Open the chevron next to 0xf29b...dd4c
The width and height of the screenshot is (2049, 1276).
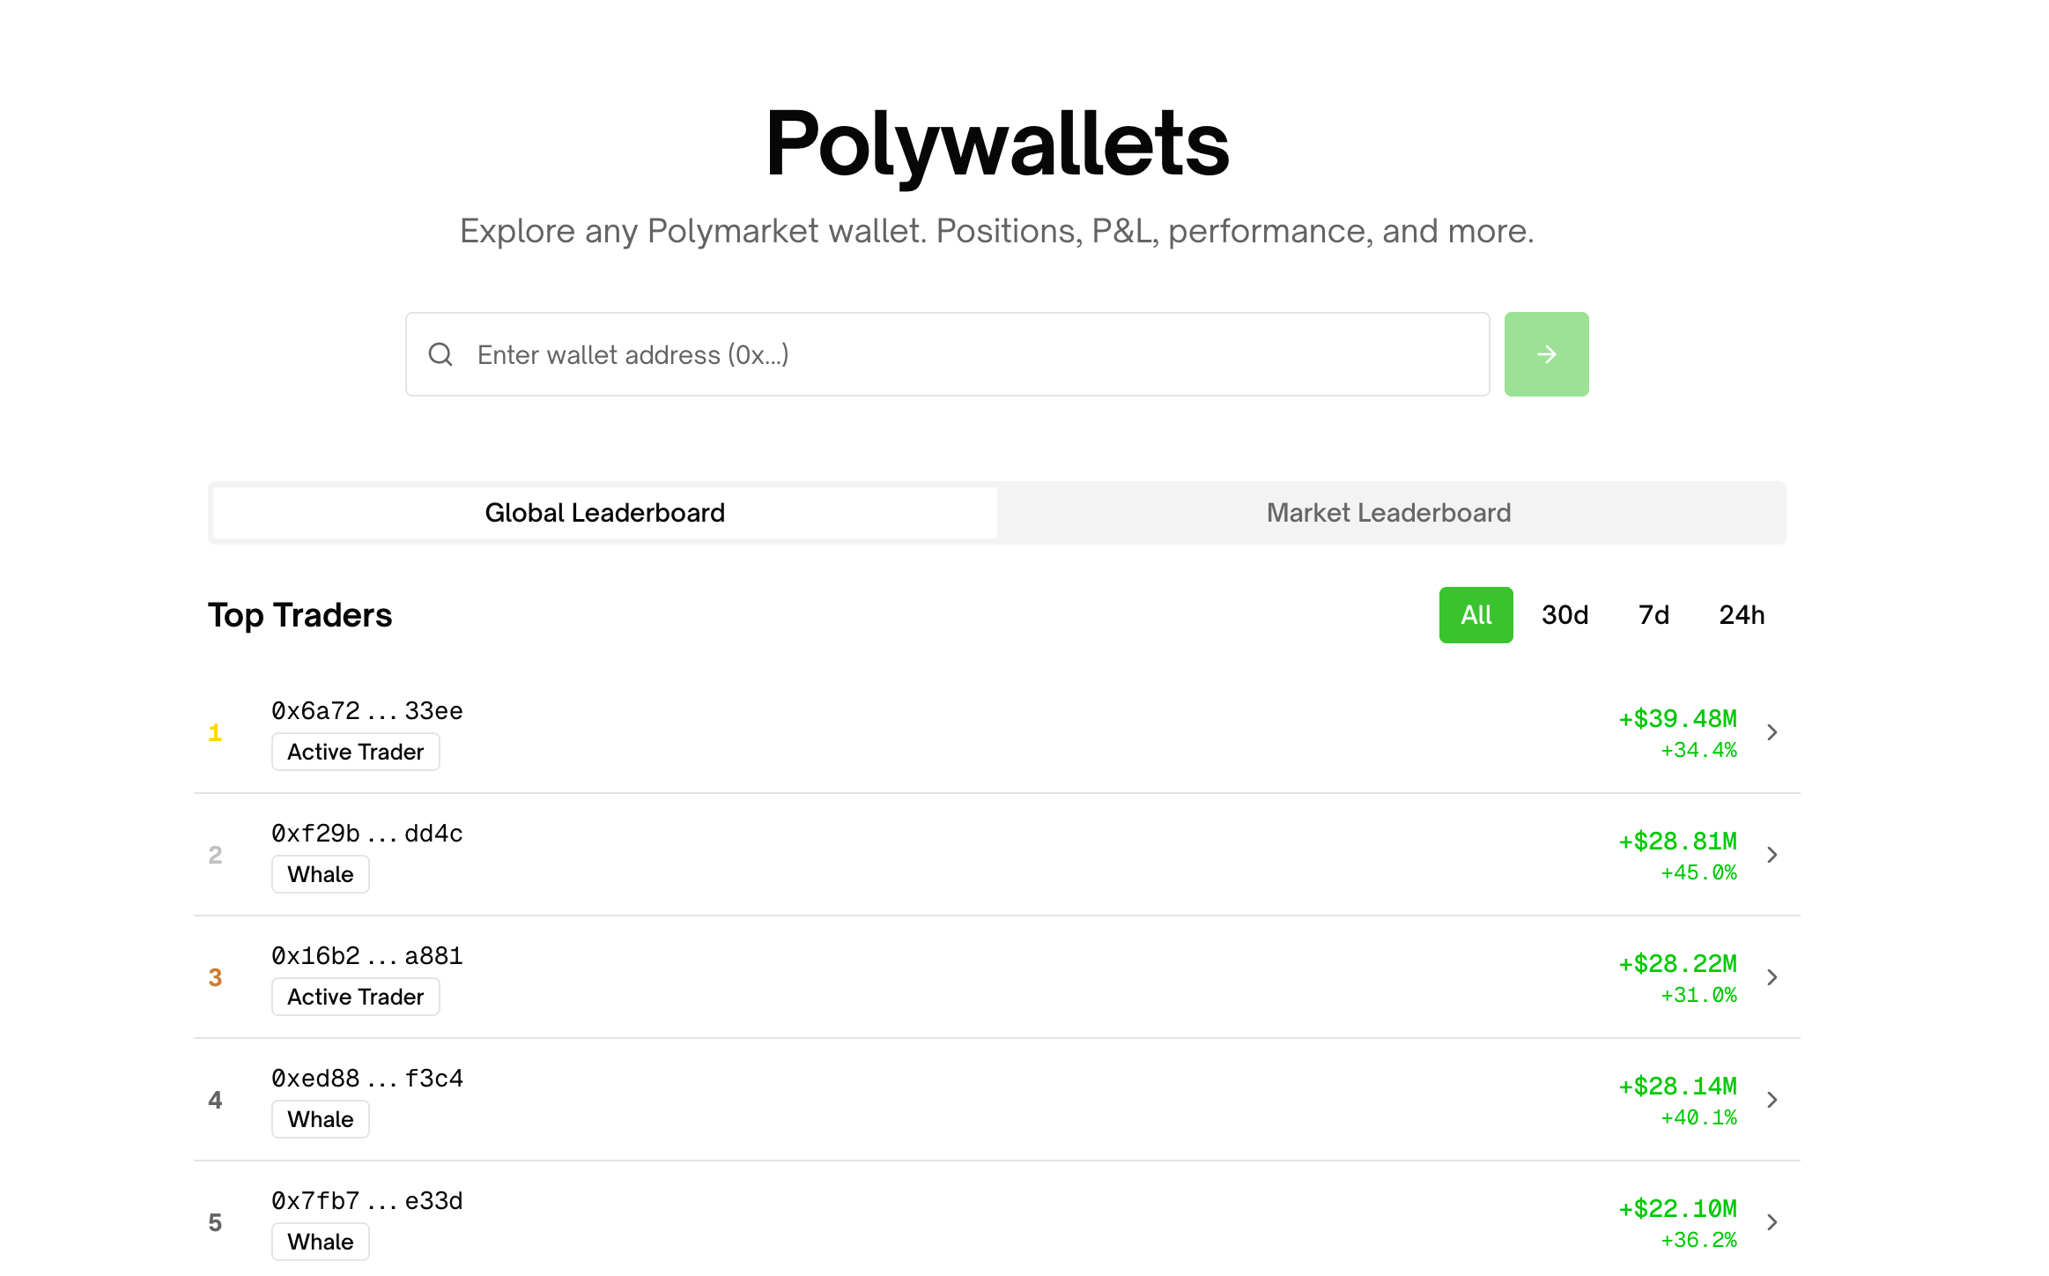pyautogui.click(x=1772, y=854)
